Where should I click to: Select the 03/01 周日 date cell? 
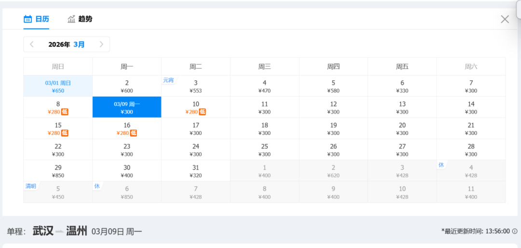pos(58,86)
